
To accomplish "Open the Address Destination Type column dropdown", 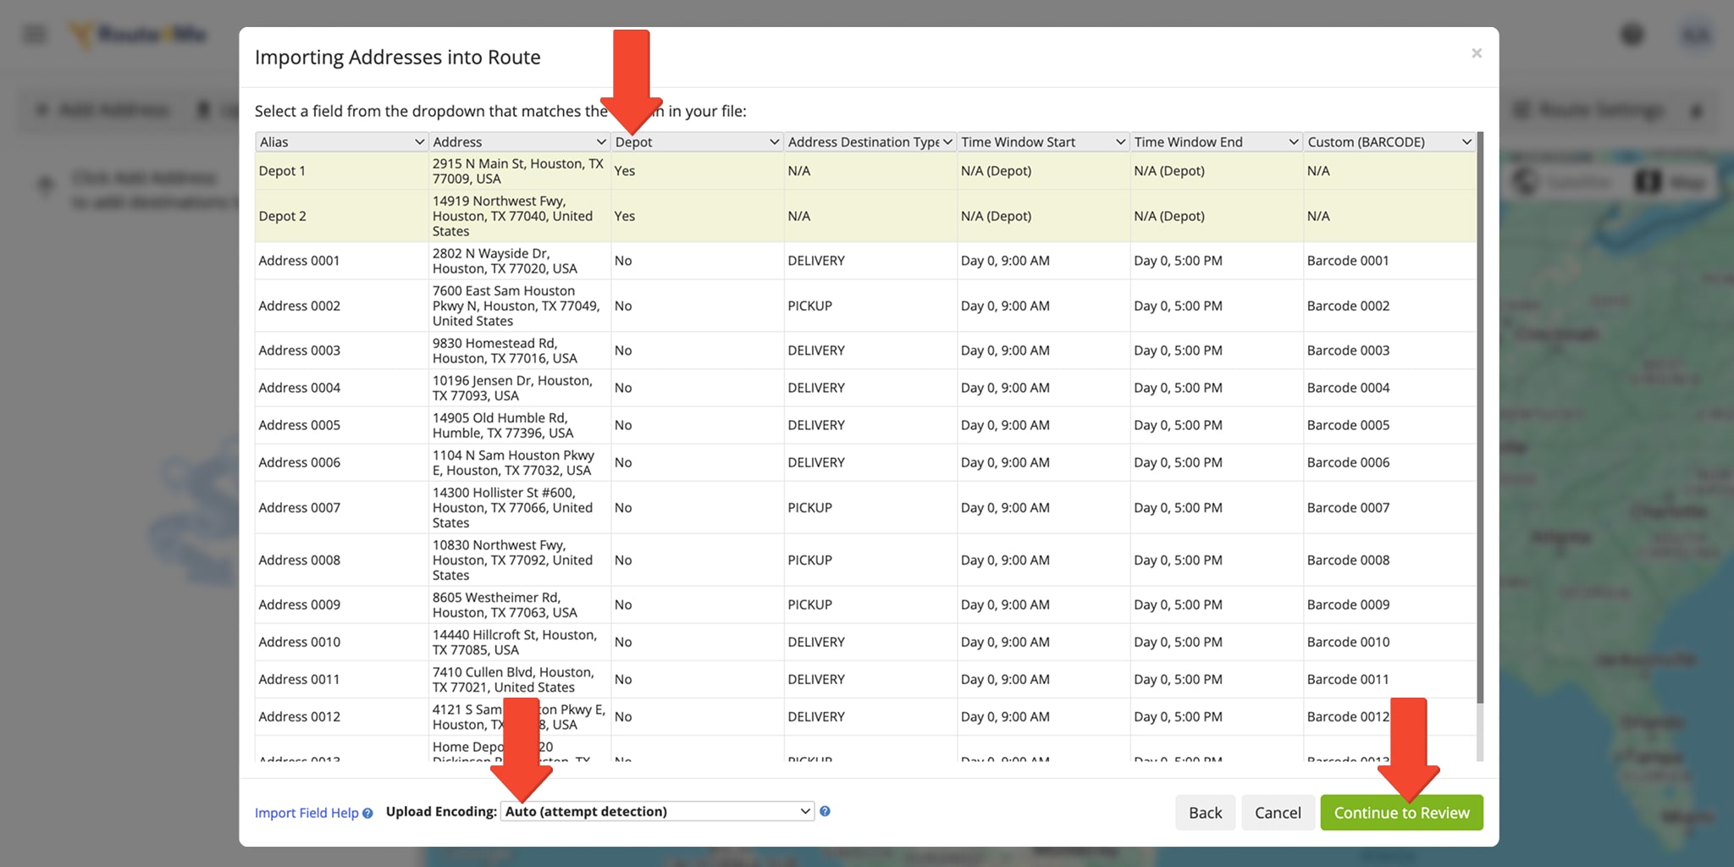I will coord(870,142).
